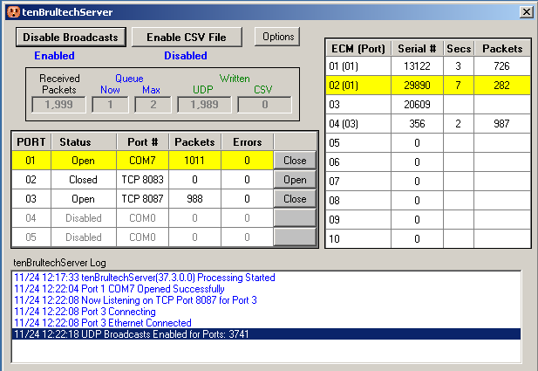Image resolution: width=538 pixels, height=371 pixels.
Task: Click the Closed status for port 02
Action: tap(84, 180)
